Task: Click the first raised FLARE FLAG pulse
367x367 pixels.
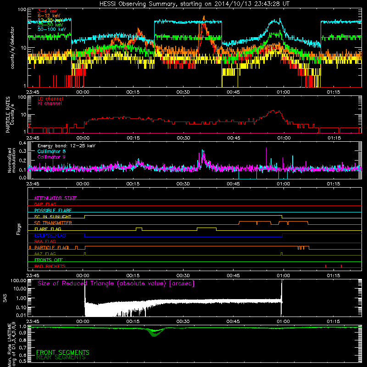Action: tap(139, 228)
